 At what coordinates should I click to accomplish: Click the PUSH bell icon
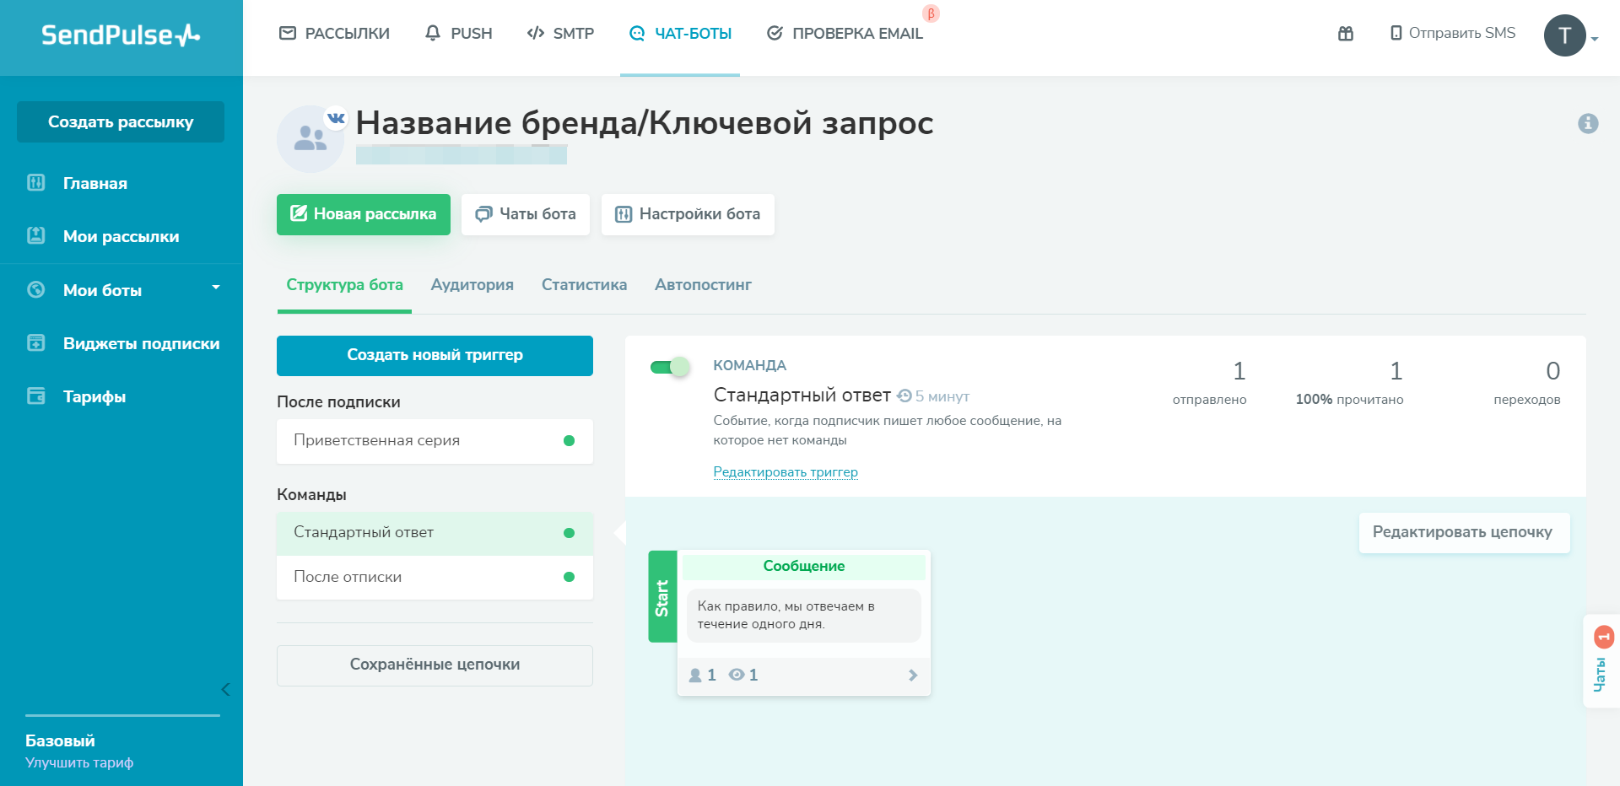coord(433,33)
